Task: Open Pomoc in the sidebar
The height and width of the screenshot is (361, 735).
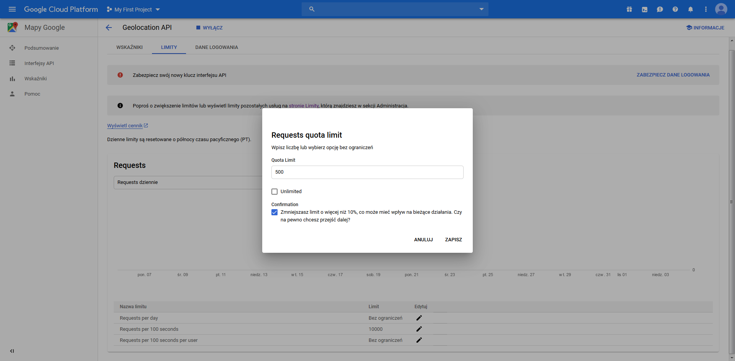Action: pyautogui.click(x=32, y=94)
